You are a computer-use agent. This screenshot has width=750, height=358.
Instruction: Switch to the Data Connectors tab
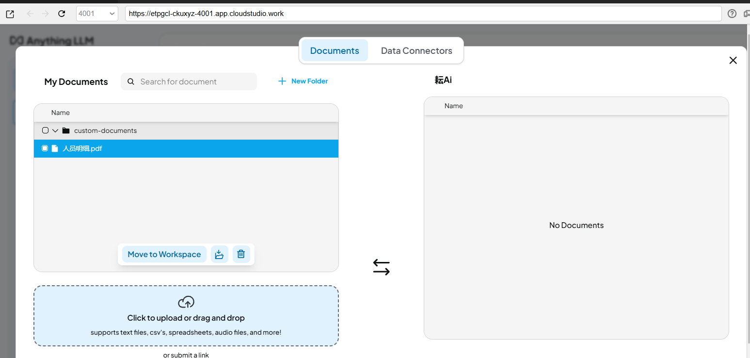416,50
